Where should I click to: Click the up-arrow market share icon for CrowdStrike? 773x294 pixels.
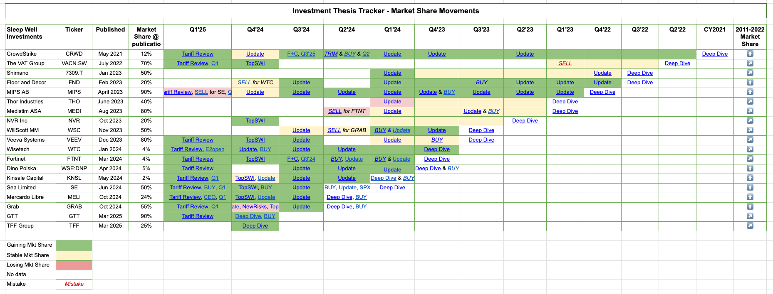(x=750, y=54)
